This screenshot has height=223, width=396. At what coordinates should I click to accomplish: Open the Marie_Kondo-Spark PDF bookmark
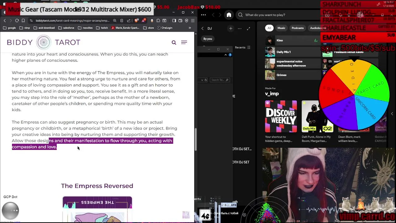[x=125, y=28]
